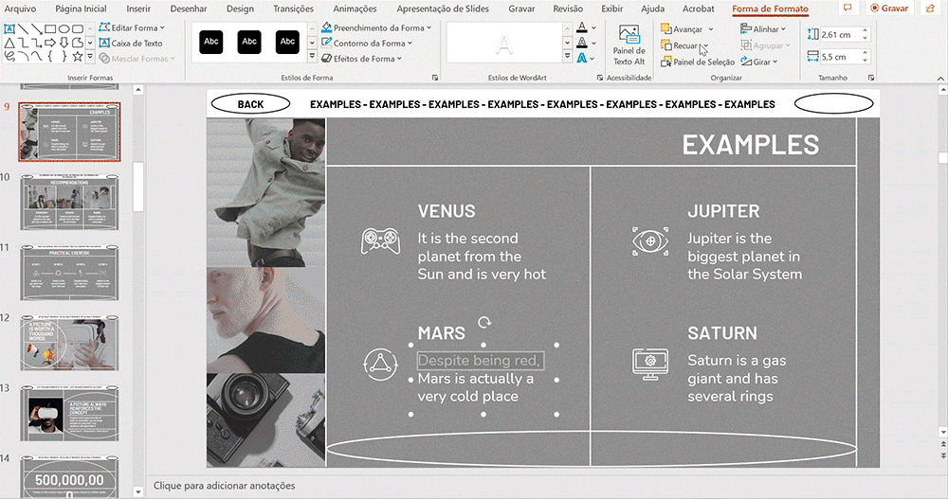This screenshot has width=948, height=499.
Task: Select the arrow line shape
Action: point(37,28)
